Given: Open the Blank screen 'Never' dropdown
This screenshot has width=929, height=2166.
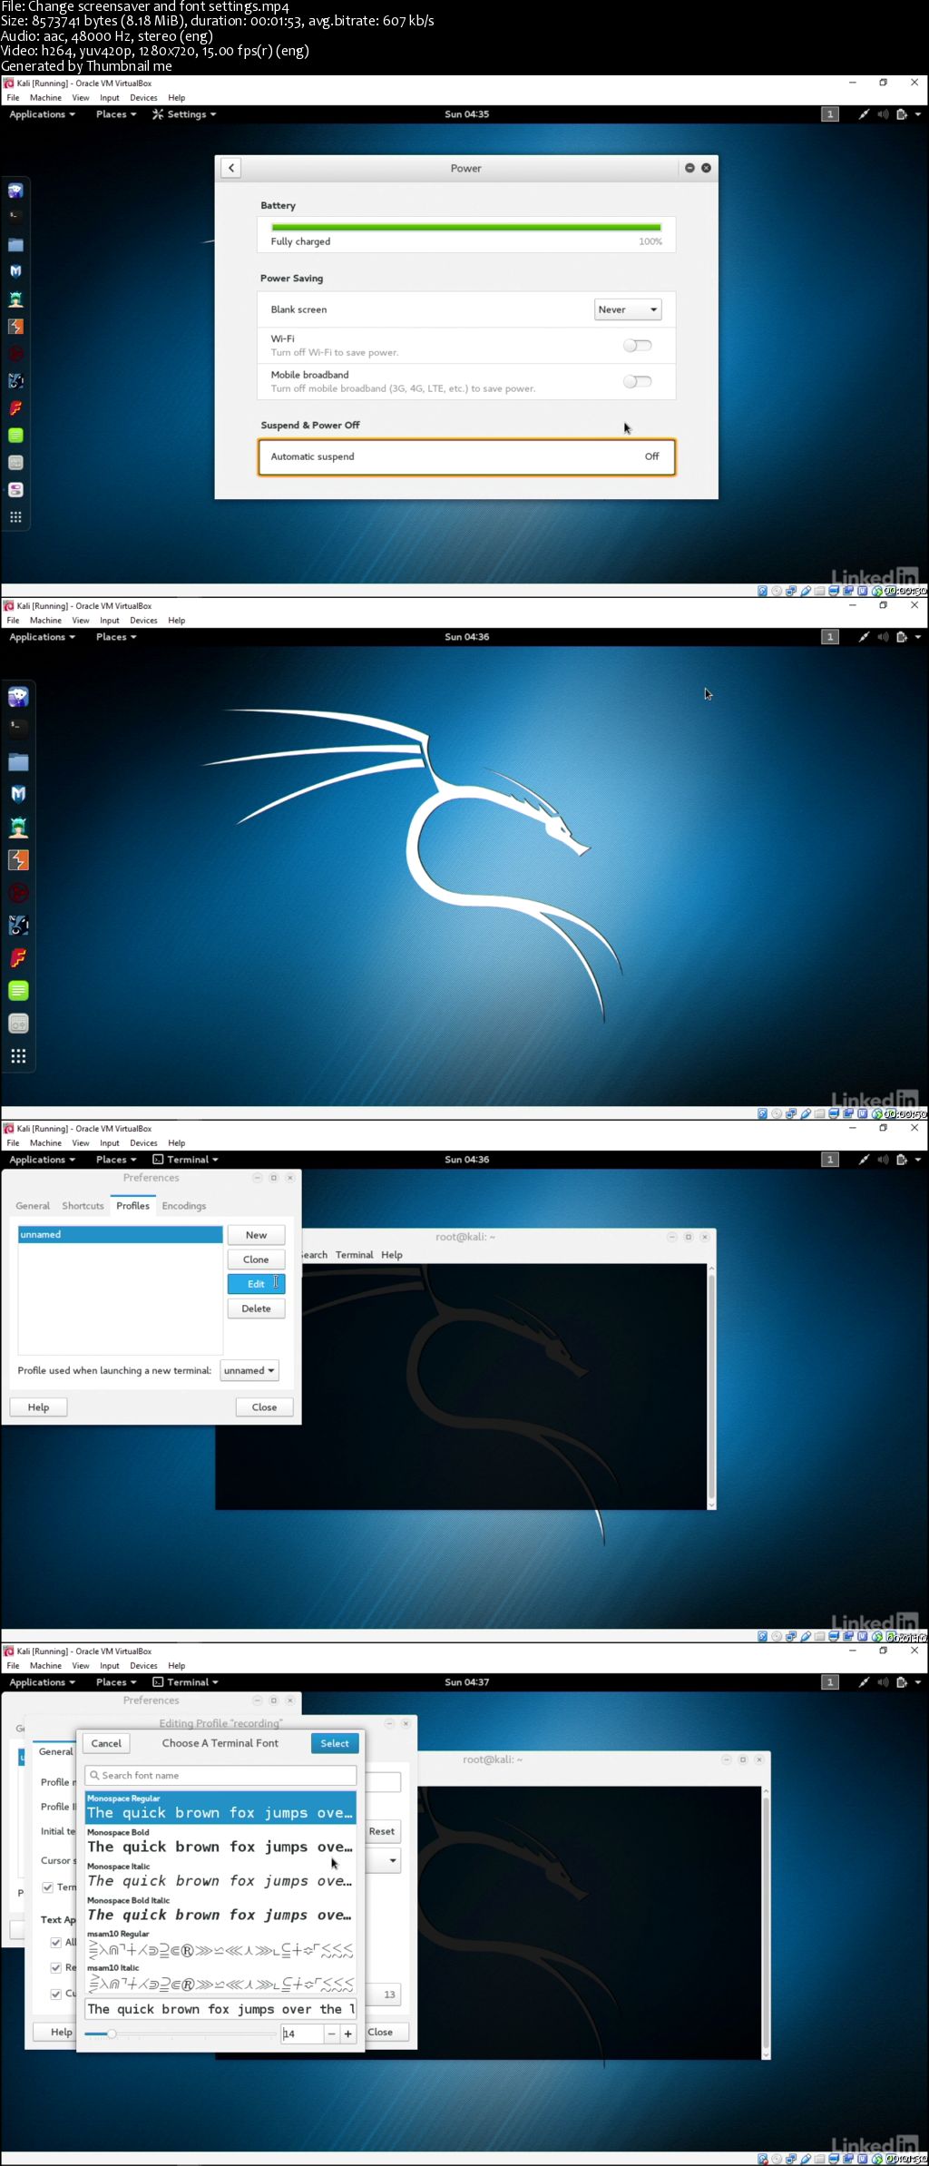Looking at the screenshot, I should (x=628, y=309).
